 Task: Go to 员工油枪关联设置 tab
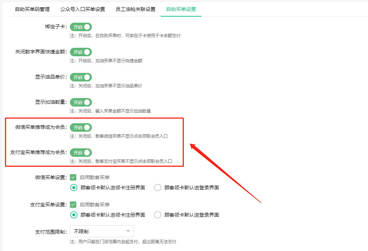click(136, 9)
